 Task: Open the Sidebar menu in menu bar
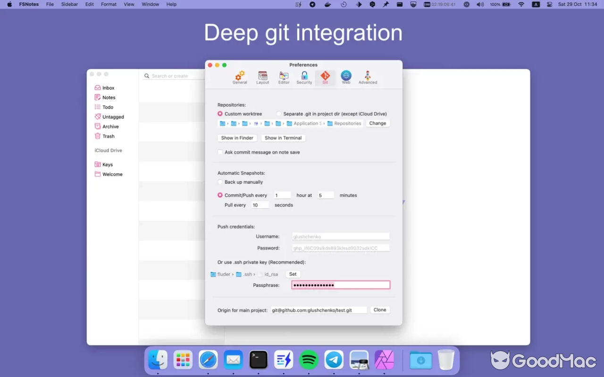[69, 4]
